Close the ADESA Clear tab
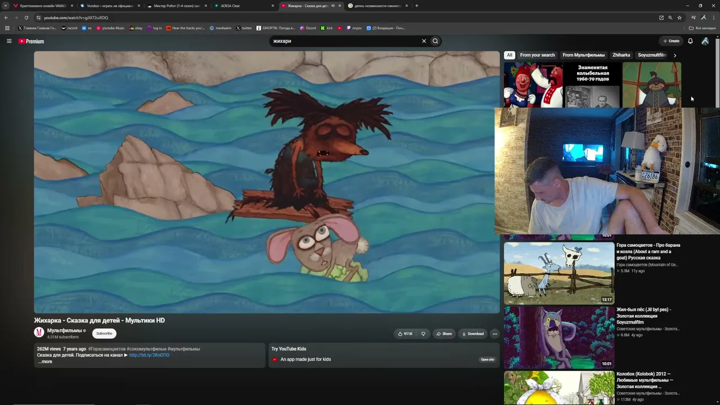The image size is (720, 405). coord(273,6)
